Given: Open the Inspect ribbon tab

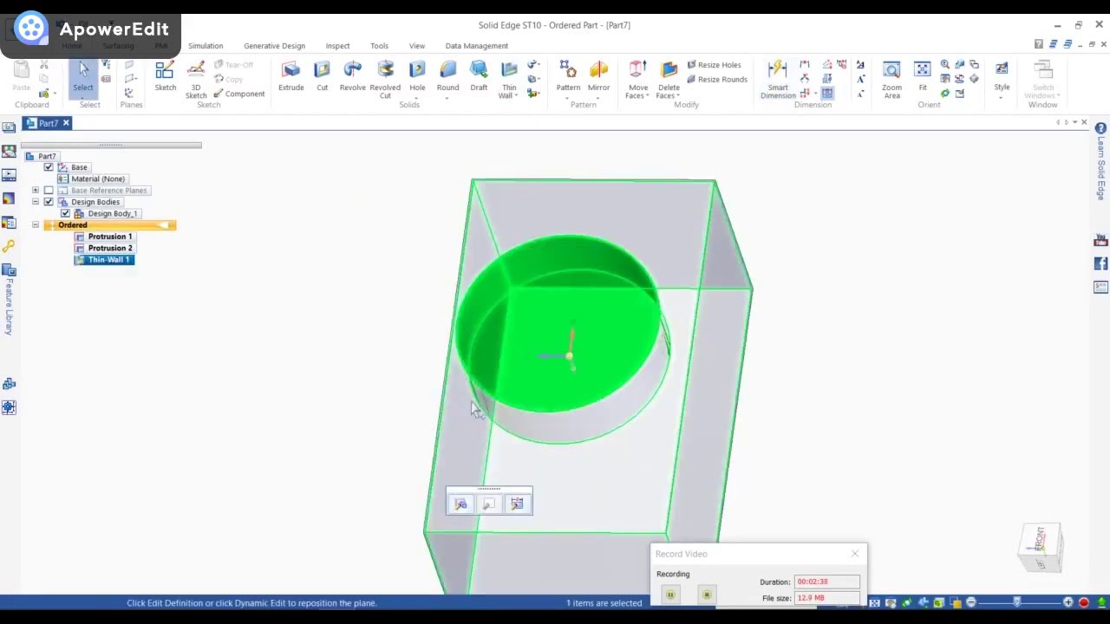Looking at the screenshot, I should [x=337, y=46].
